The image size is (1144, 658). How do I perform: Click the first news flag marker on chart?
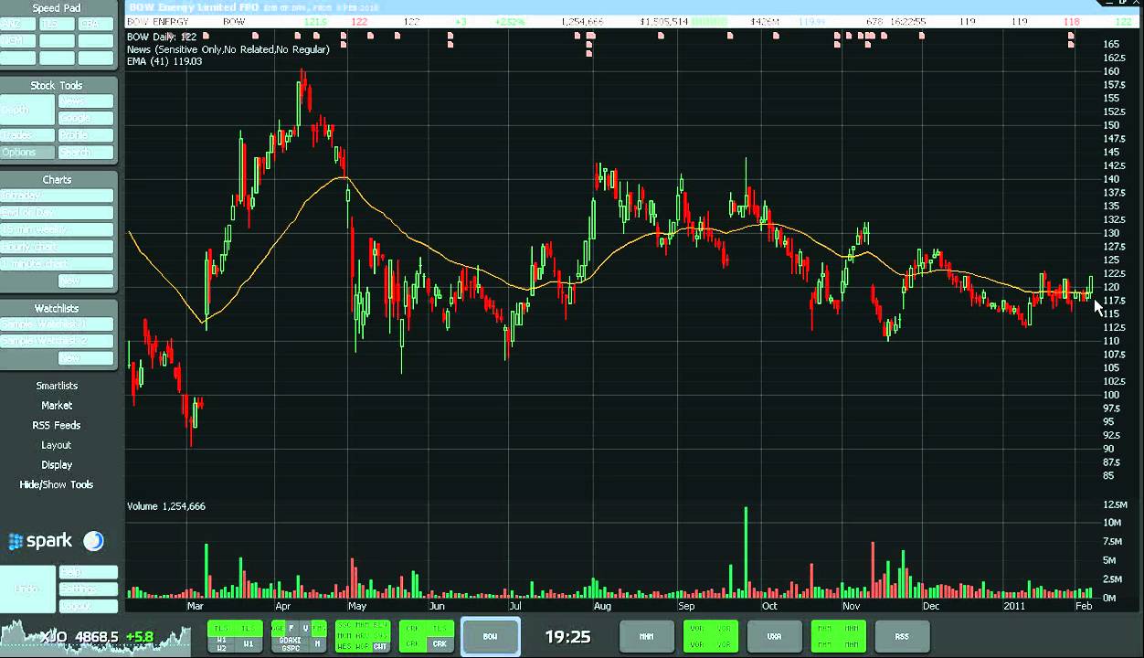tap(206, 36)
